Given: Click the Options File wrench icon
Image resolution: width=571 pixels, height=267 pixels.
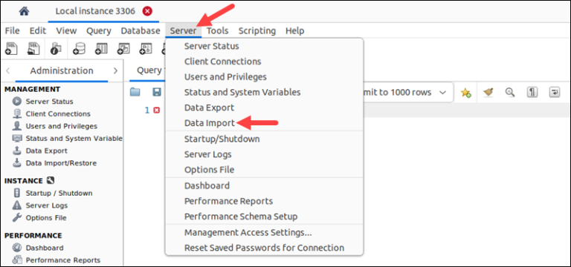Looking at the screenshot, I should point(17,217).
